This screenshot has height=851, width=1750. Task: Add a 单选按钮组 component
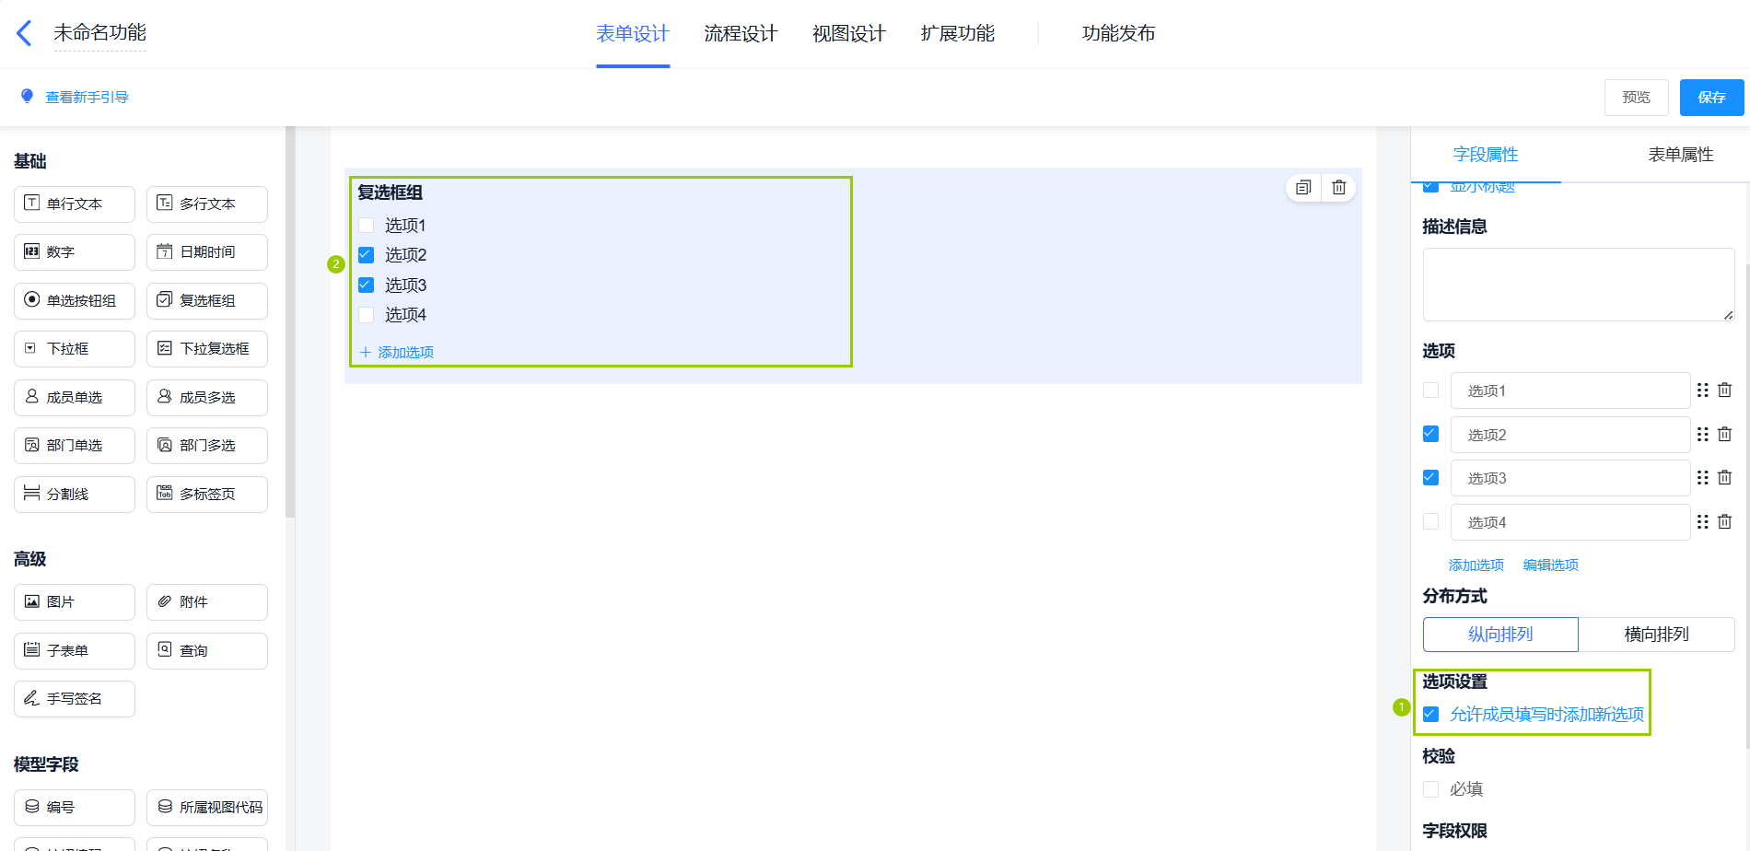point(75,301)
